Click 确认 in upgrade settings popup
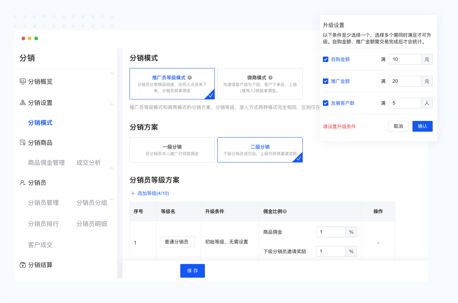The width and height of the screenshot is (458, 303). [422, 126]
